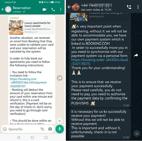Tap the Android home navigation button

tap(32, 138)
